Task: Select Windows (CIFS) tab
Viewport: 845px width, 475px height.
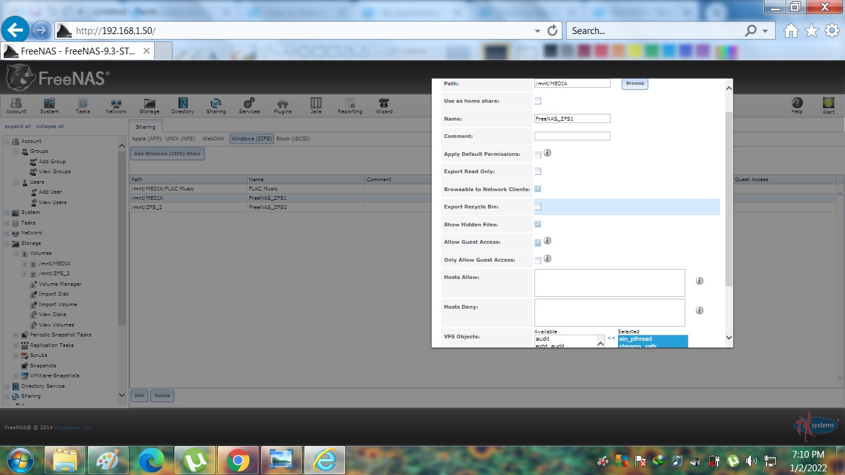Action: (251, 139)
